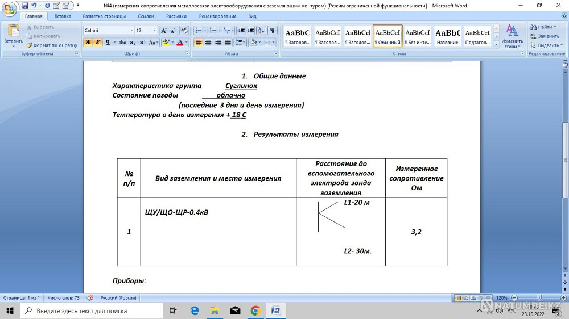Open the Рецензирование tab

click(x=218, y=16)
